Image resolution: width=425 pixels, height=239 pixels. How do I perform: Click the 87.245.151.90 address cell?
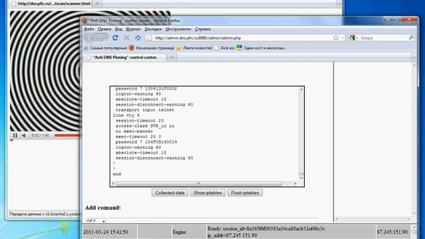392,232
